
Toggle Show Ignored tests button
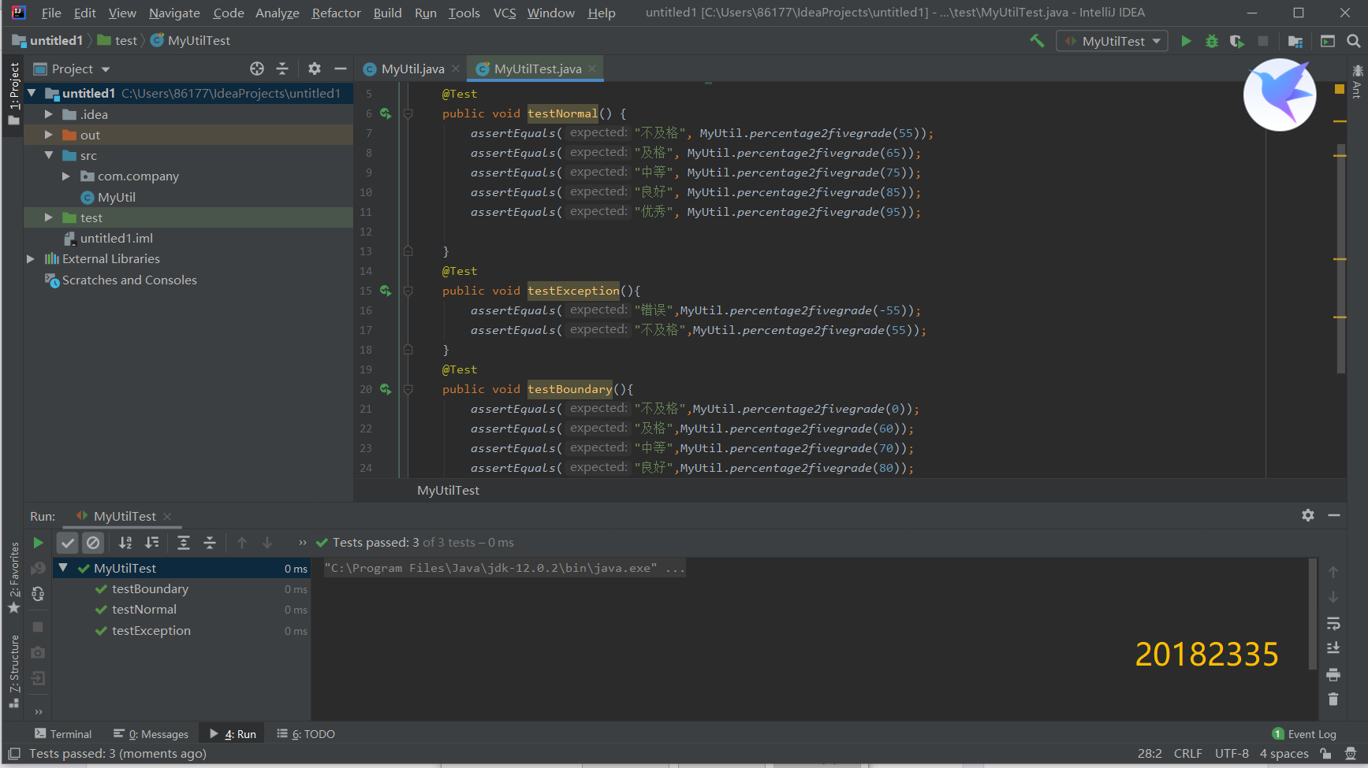[x=93, y=543]
